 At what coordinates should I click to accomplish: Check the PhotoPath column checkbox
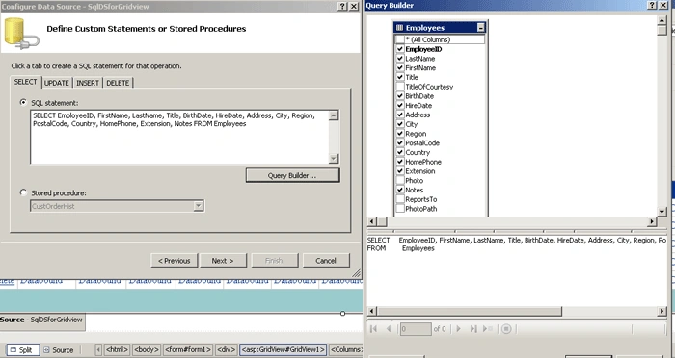pos(400,209)
